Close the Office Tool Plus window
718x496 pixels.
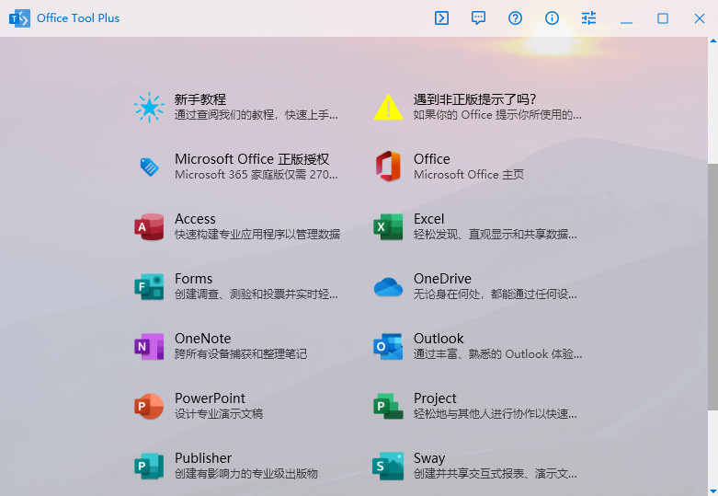pyautogui.click(x=700, y=18)
